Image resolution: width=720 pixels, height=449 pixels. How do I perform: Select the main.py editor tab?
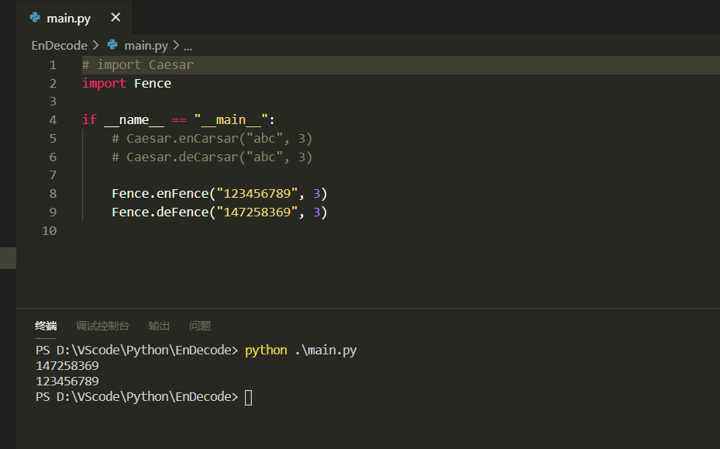[74, 18]
